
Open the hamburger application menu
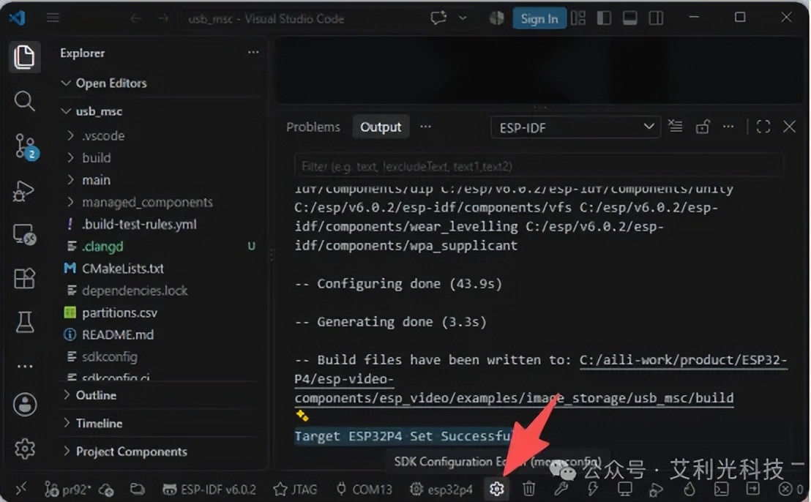tap(53, 18)
